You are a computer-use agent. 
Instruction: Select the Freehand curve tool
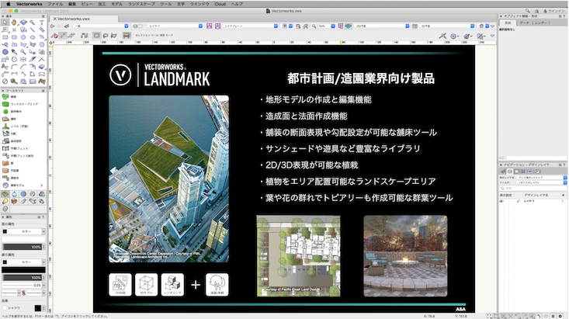pos(5,45)
